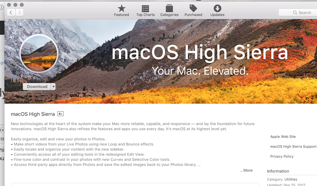The image size is (317, 186).
Task: Expand the arrow next to Download
Action: click(53, 87)
